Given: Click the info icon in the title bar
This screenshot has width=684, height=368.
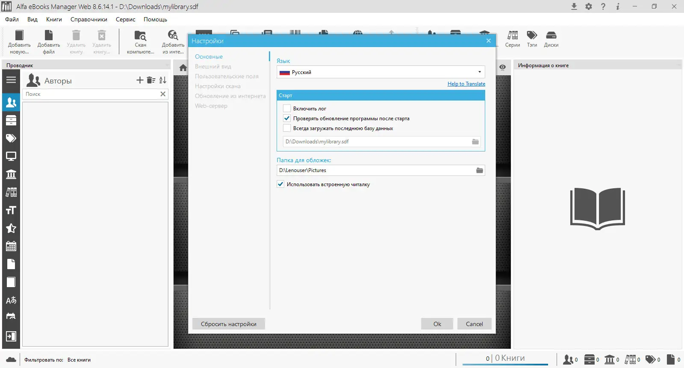Looking at the screenshot, I should (x=618, y=6).
